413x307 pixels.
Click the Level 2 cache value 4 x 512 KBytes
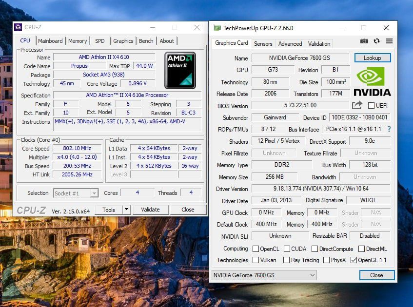154,166
